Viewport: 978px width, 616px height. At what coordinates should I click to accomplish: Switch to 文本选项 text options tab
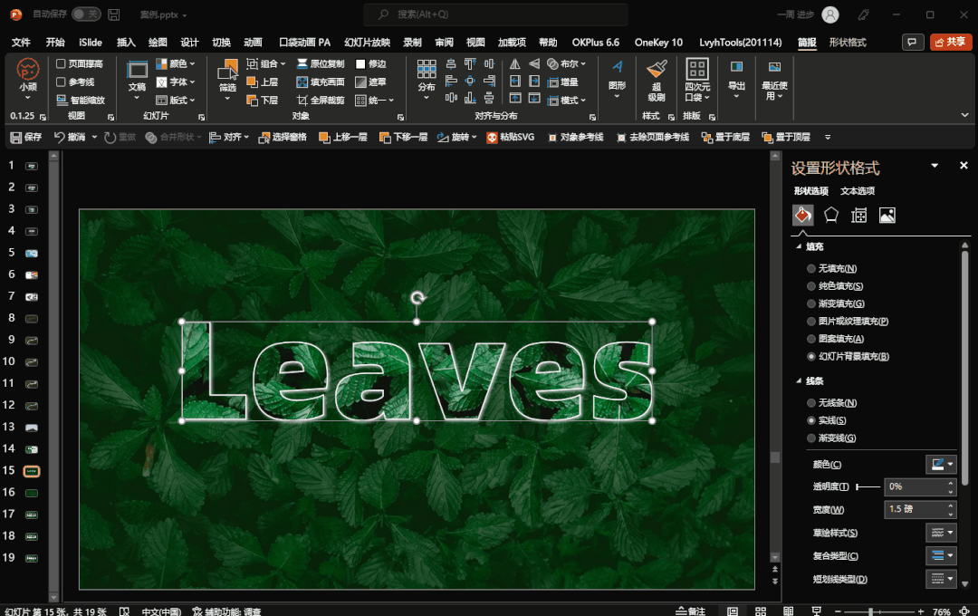[x=858, y=191]
